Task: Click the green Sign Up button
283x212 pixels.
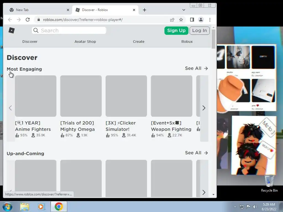Action: click(176, 30)
